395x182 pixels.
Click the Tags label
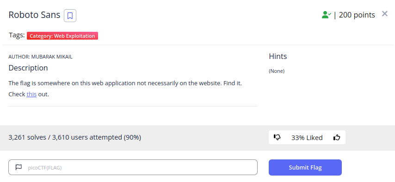[17, 35]
